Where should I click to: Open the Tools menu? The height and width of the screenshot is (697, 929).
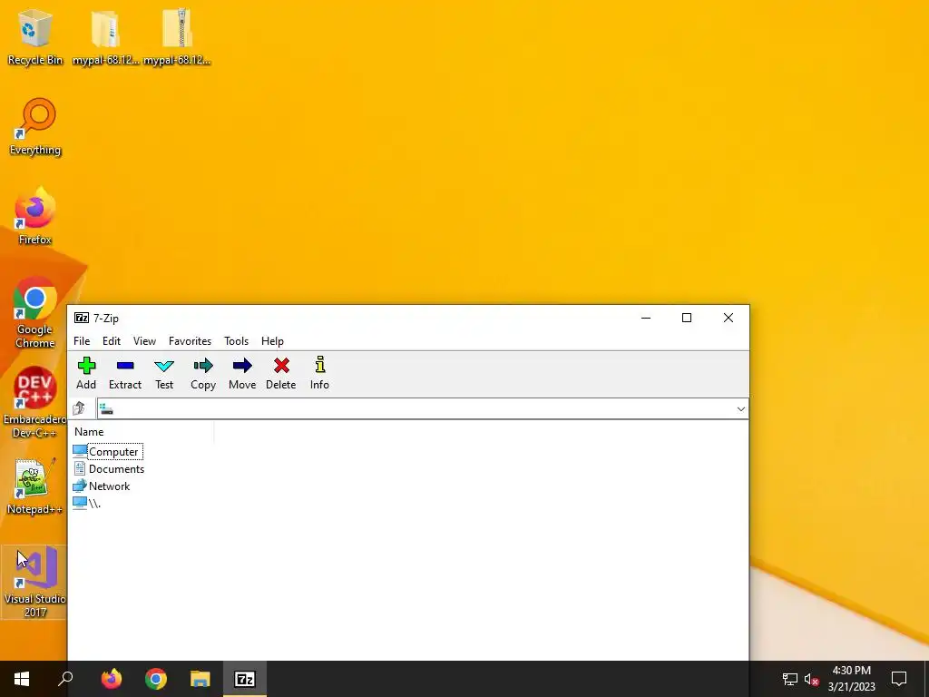(x=237, y=341)
